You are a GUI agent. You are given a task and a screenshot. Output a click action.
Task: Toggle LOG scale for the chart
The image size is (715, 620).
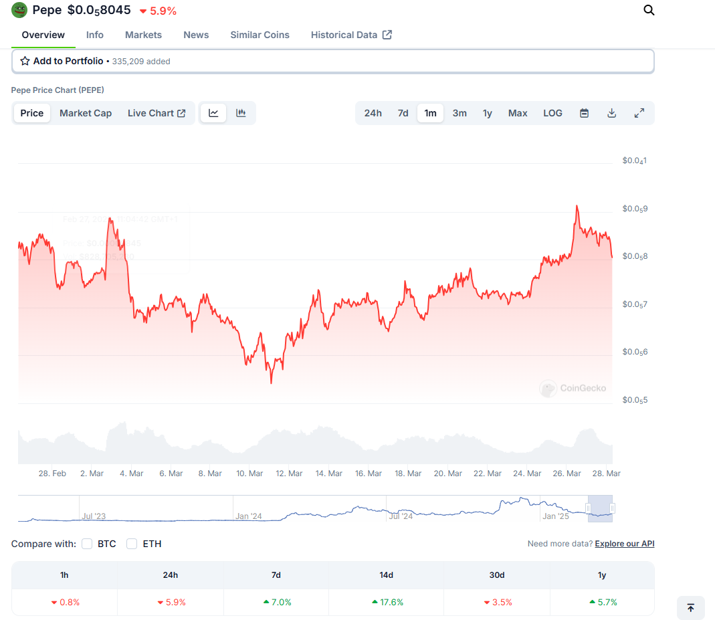(552, 113)
